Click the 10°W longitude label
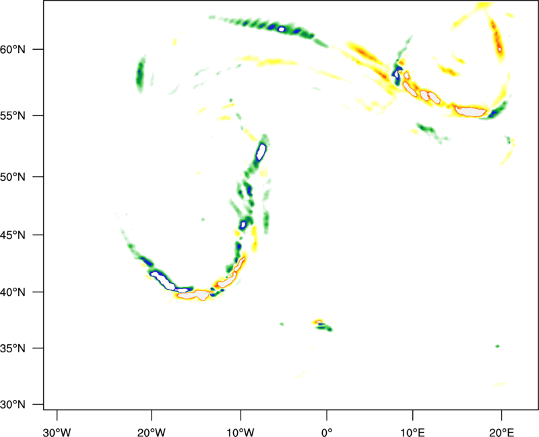 (241, 432)
